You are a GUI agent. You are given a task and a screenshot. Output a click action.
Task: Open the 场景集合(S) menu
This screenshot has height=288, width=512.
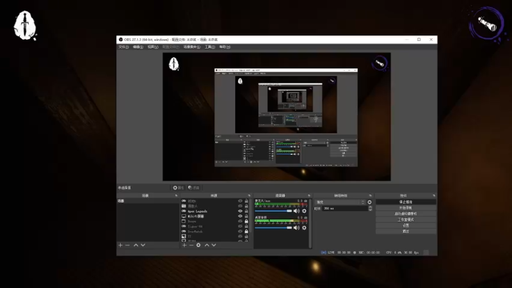point(192,47)
